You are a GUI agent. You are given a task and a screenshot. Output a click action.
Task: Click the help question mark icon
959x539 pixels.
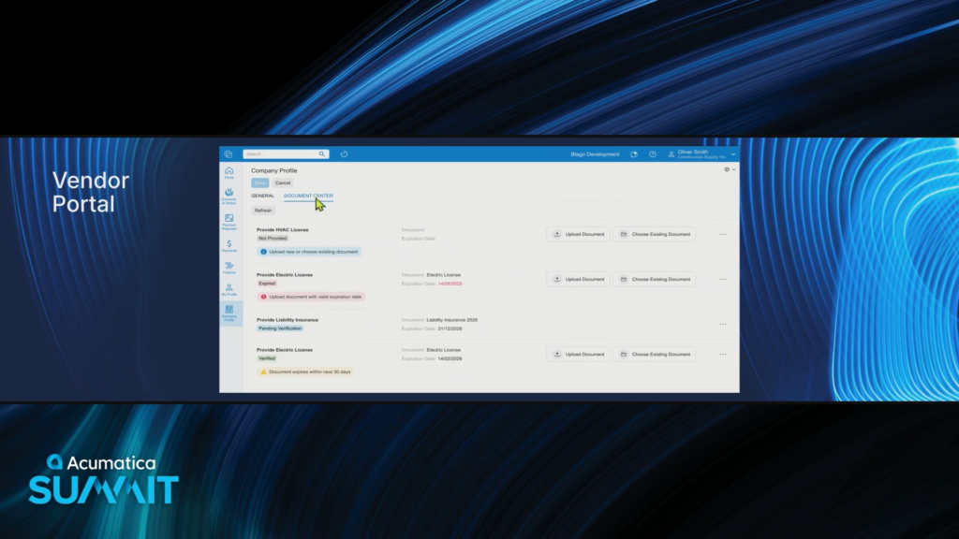point(653,154)
